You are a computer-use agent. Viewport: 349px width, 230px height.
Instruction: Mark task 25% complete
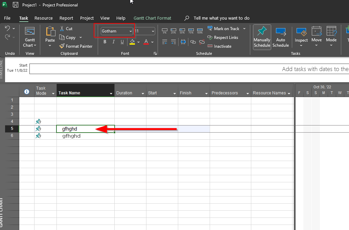tap(173, 31)
